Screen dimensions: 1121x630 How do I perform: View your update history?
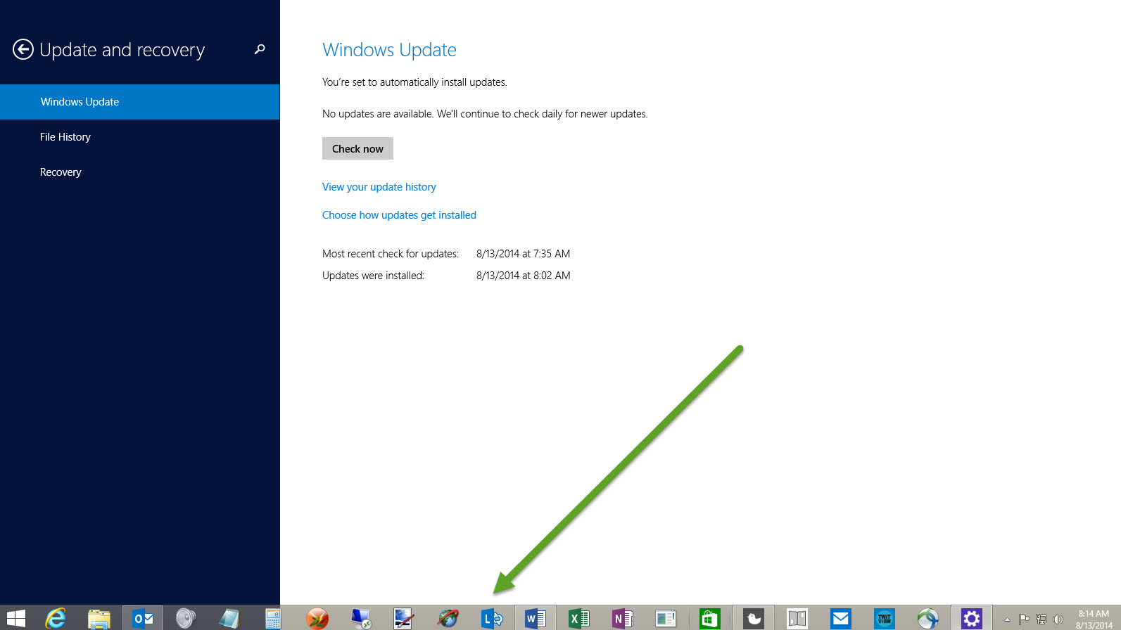tap(379, 187)
